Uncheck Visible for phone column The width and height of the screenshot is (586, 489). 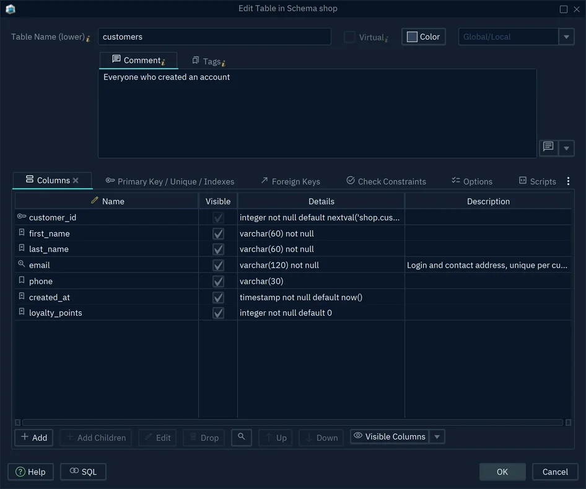(x=218, y=281)
